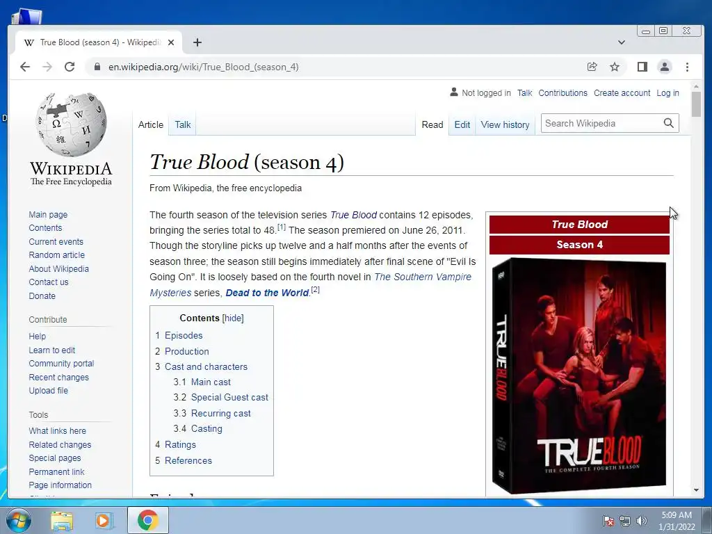
Task: Jump to the Episodes contents entry
Action: [184, 335]
